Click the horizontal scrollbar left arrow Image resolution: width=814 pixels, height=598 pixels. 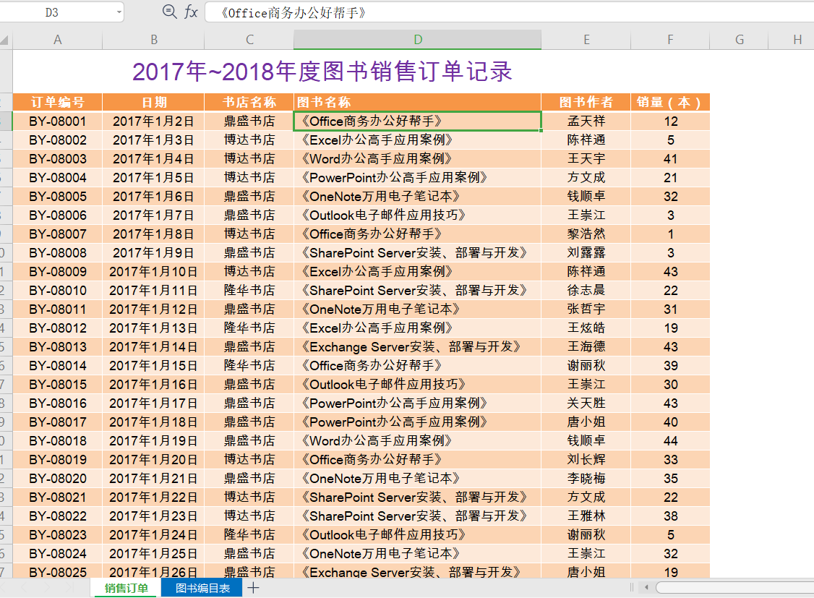pos(646,588)
